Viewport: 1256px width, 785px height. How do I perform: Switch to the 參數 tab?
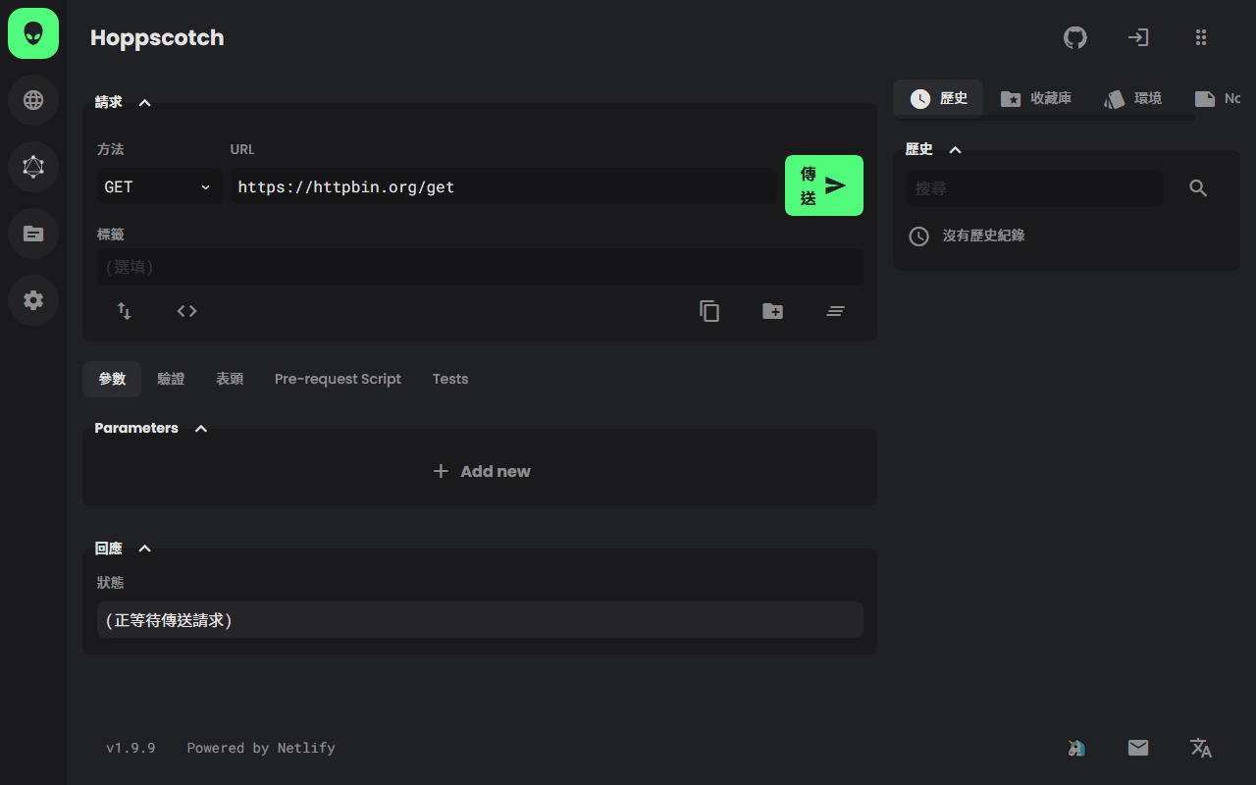point(112,379)
